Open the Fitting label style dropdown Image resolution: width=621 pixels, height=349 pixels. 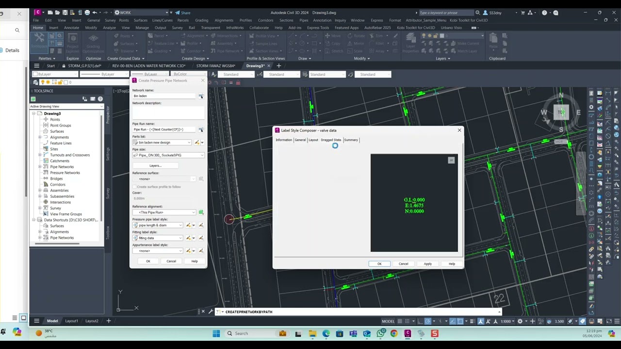158,238
